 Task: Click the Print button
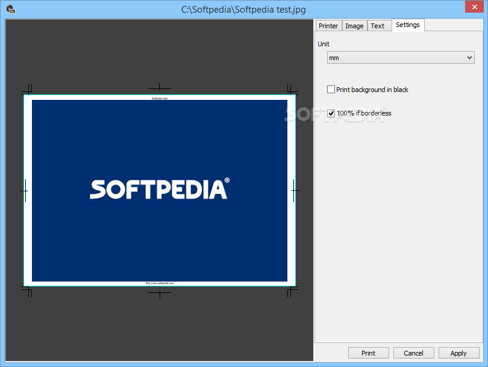point(369,353)
